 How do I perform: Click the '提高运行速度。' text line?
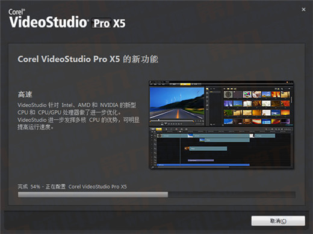[x=36, y=127]
